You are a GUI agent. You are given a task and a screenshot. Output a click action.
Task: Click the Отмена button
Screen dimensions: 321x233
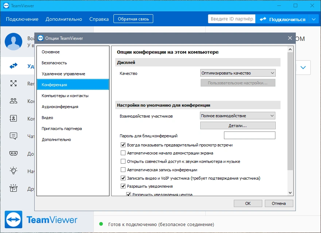279,203
